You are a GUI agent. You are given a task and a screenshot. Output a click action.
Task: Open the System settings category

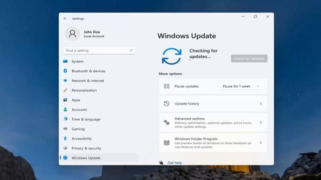click(99, 61)
